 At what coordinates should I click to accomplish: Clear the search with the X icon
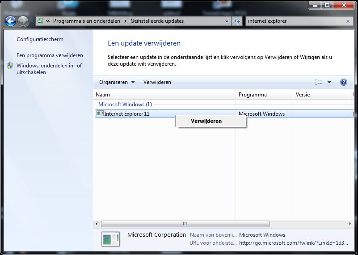[x=348, y=21]
